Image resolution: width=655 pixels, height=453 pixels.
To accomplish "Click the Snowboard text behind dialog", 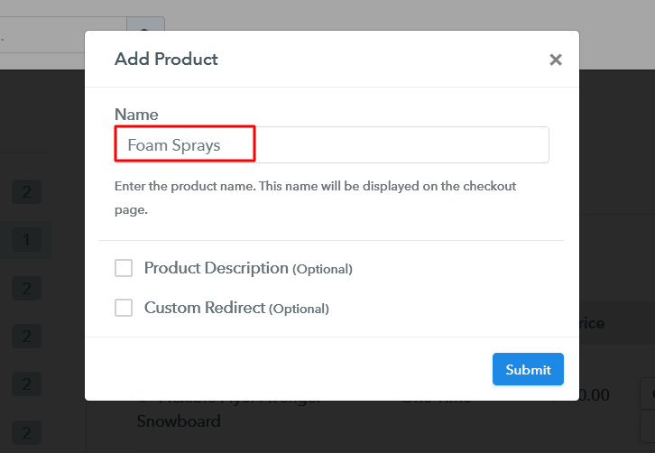I will pyautogui.click(x=179, y=421).
